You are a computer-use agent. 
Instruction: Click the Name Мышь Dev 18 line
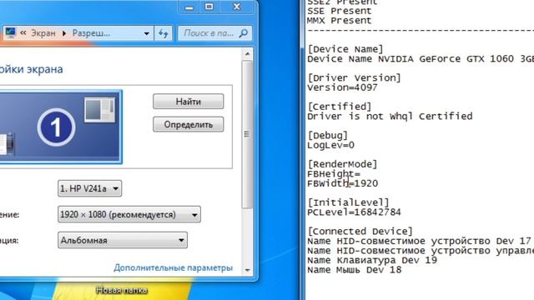[x=354, y=270]
